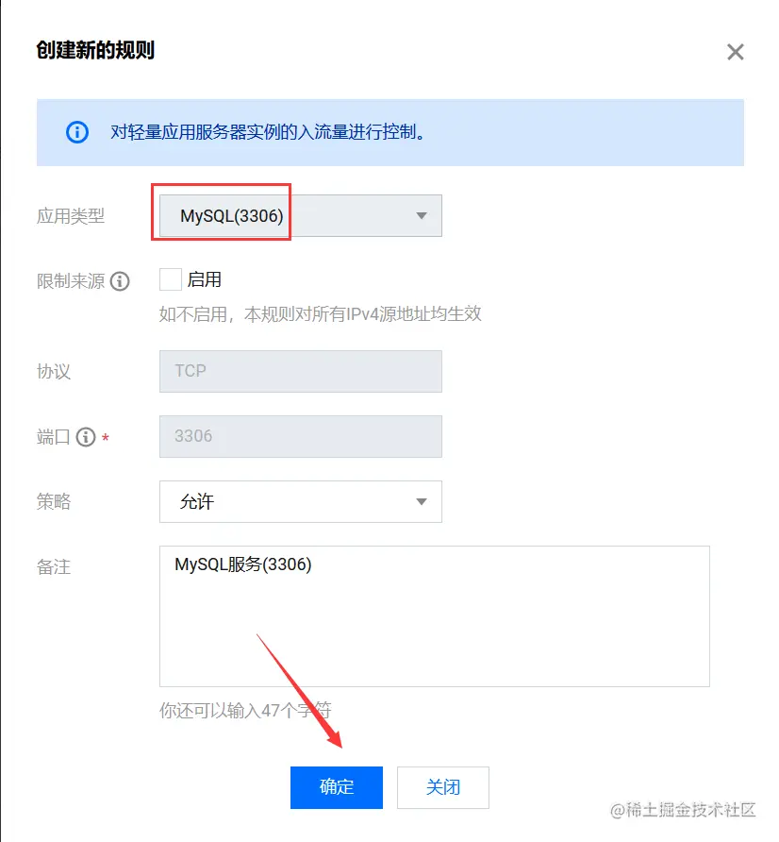
Task: Click the arrow of the 应用类型 dropdown
Action: 422,216
